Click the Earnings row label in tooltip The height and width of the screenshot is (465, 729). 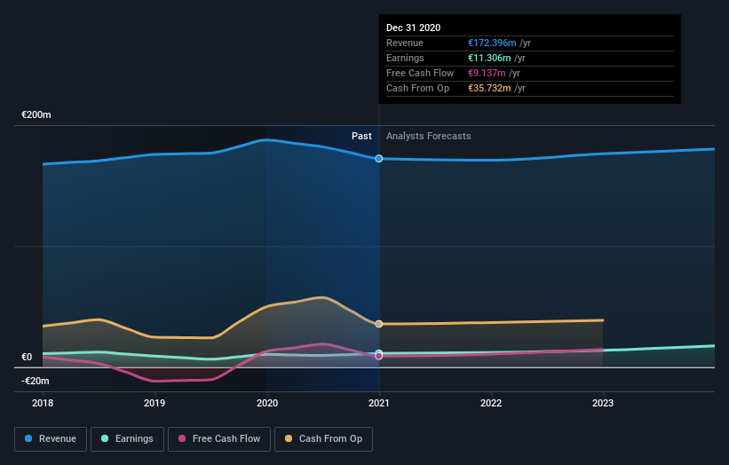click(x=405, y=58)
